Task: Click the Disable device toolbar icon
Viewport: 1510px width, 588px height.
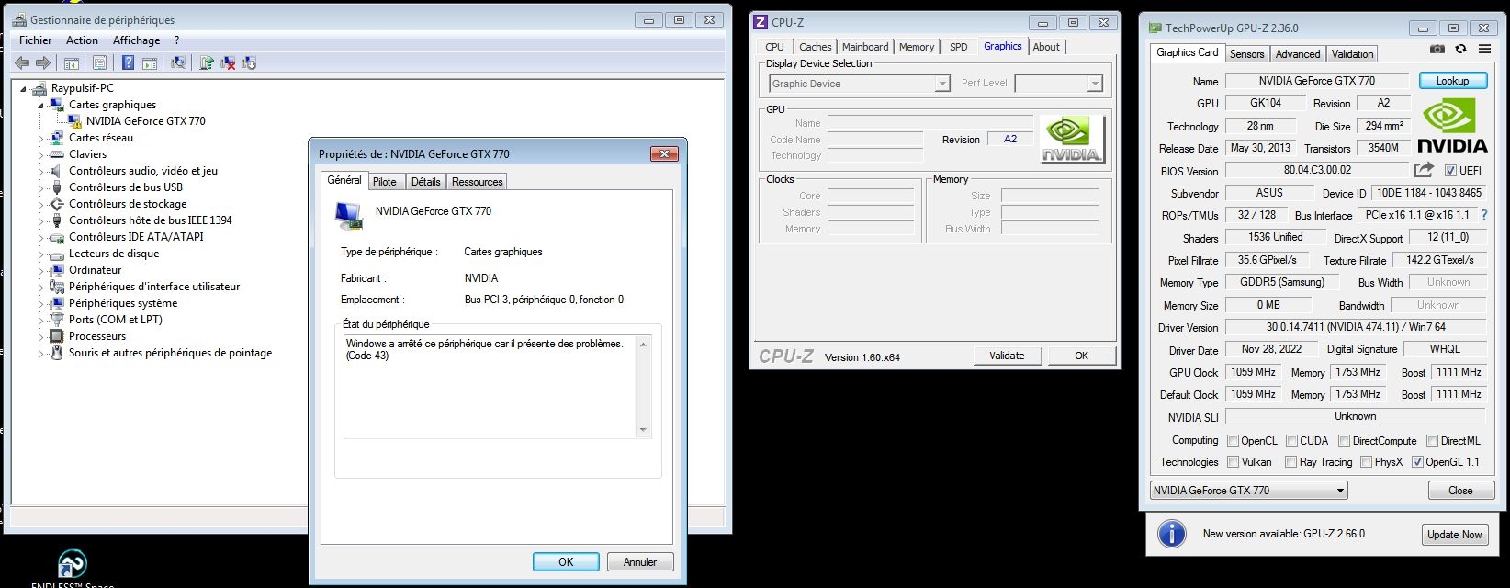Action: click(x=248, y=62)
